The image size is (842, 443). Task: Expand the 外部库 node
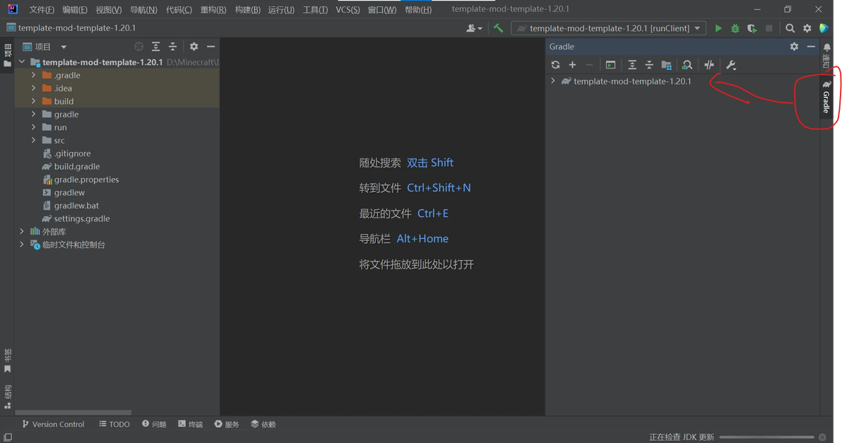pos(22,232)
